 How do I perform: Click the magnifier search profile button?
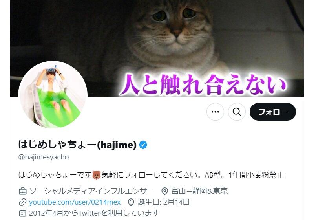[237, 112]
